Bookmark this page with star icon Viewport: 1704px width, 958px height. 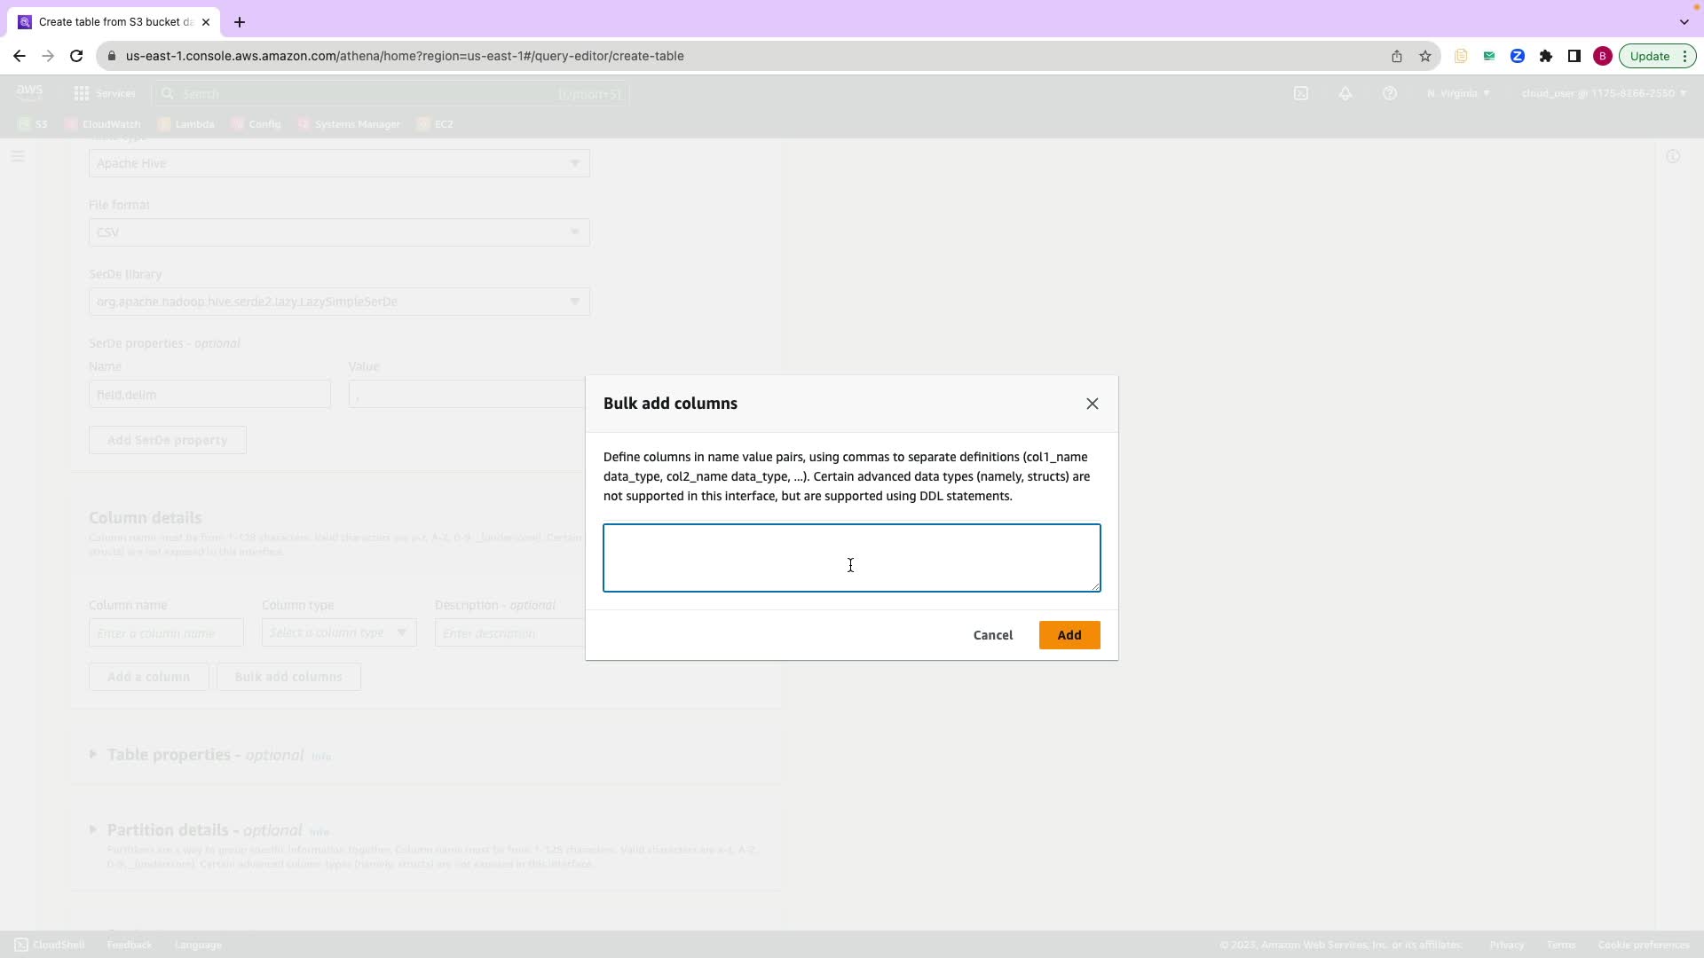[1424, 56]
